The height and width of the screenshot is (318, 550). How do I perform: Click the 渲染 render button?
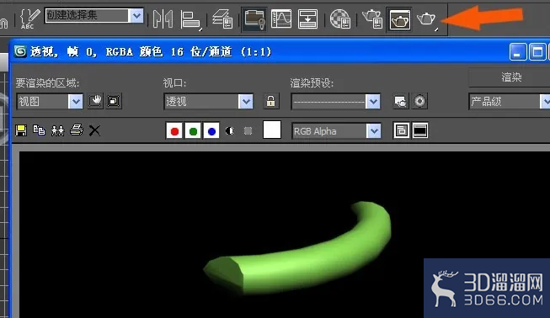click(510, 77)
